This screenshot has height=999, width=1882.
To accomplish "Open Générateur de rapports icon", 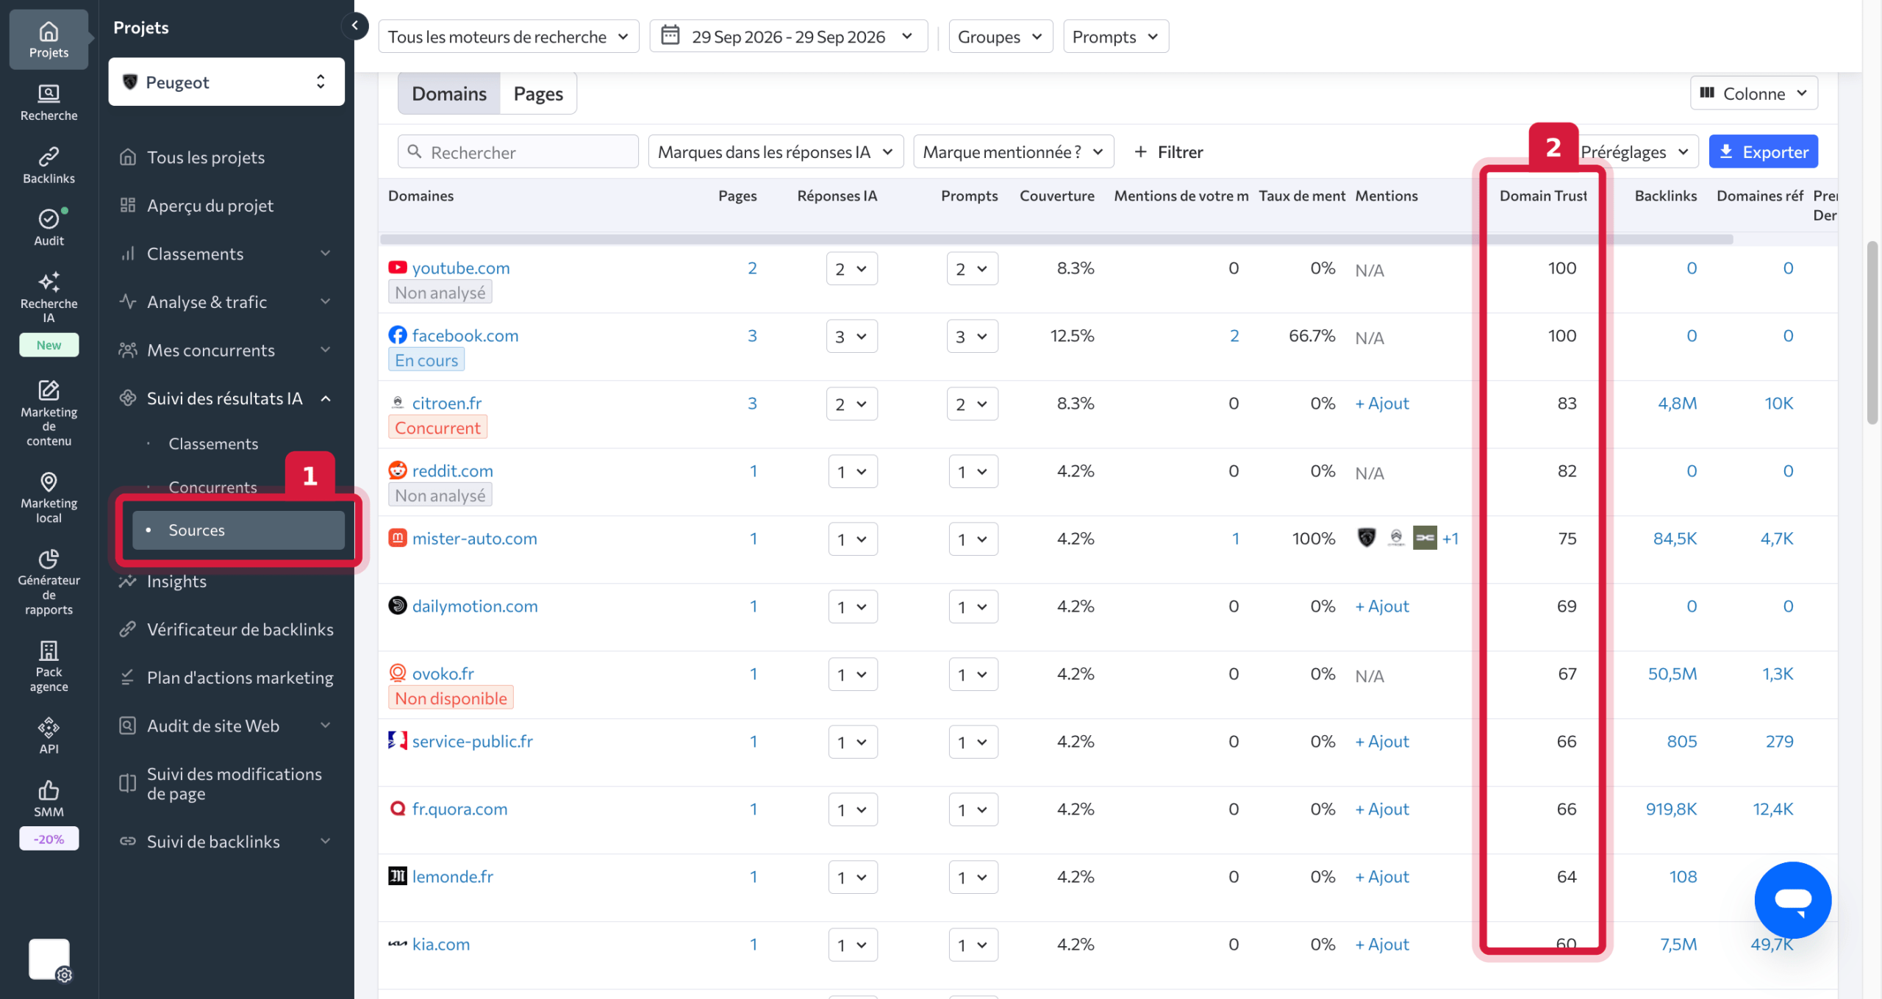I will (x=49, y=581).
